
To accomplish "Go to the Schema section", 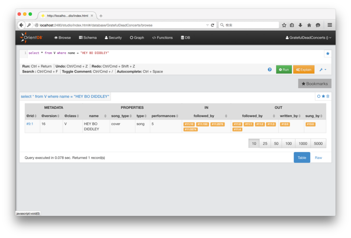I will click(88, 38).
